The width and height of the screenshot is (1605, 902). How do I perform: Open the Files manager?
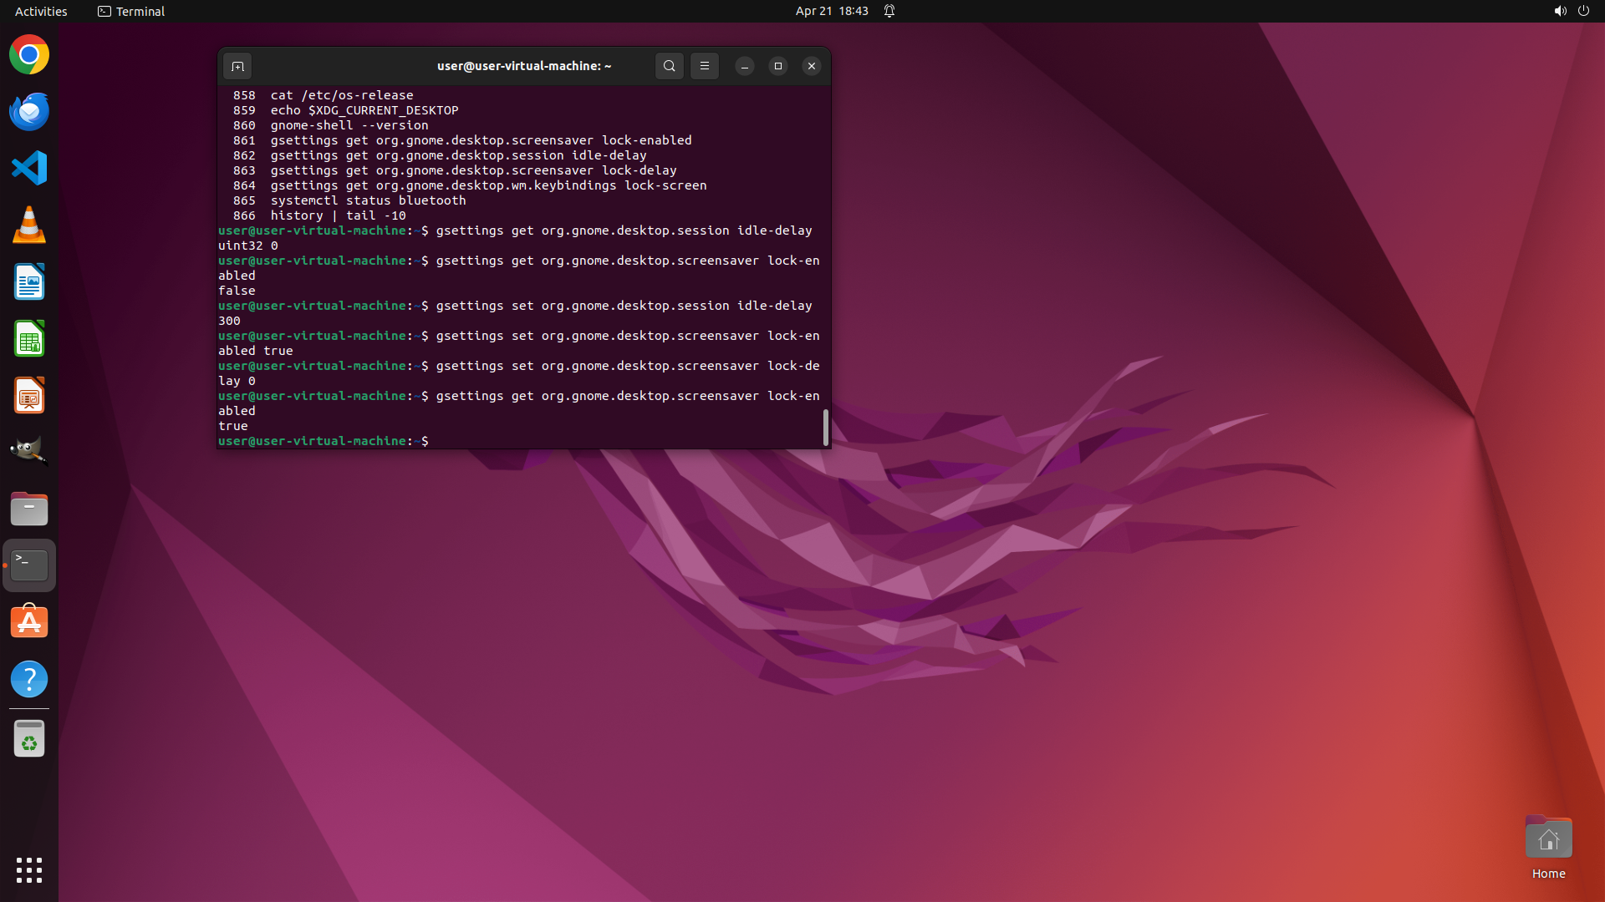[29, 509]
